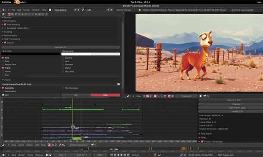
Task: Enable the Camera stamp checkbox
Action: tap(63, 58)
